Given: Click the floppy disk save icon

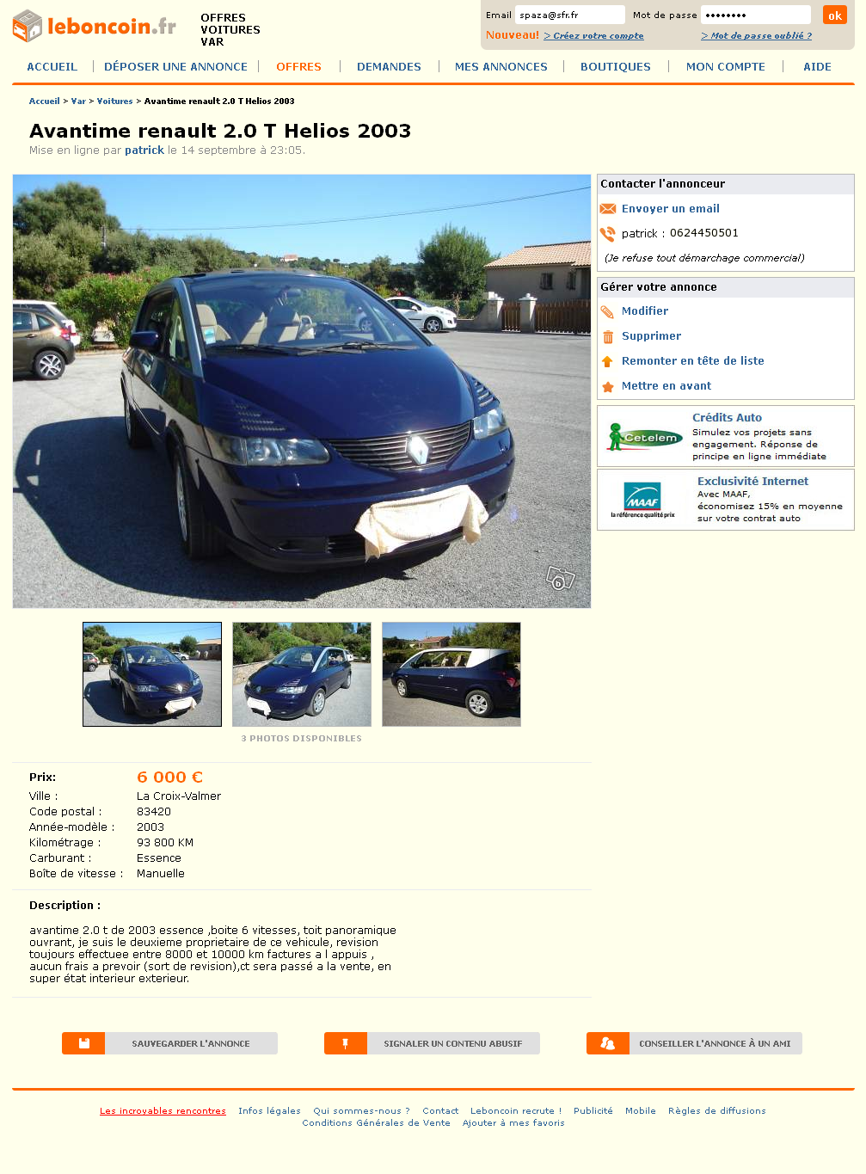Looking at the screenshot, I should coord(83,1043).
